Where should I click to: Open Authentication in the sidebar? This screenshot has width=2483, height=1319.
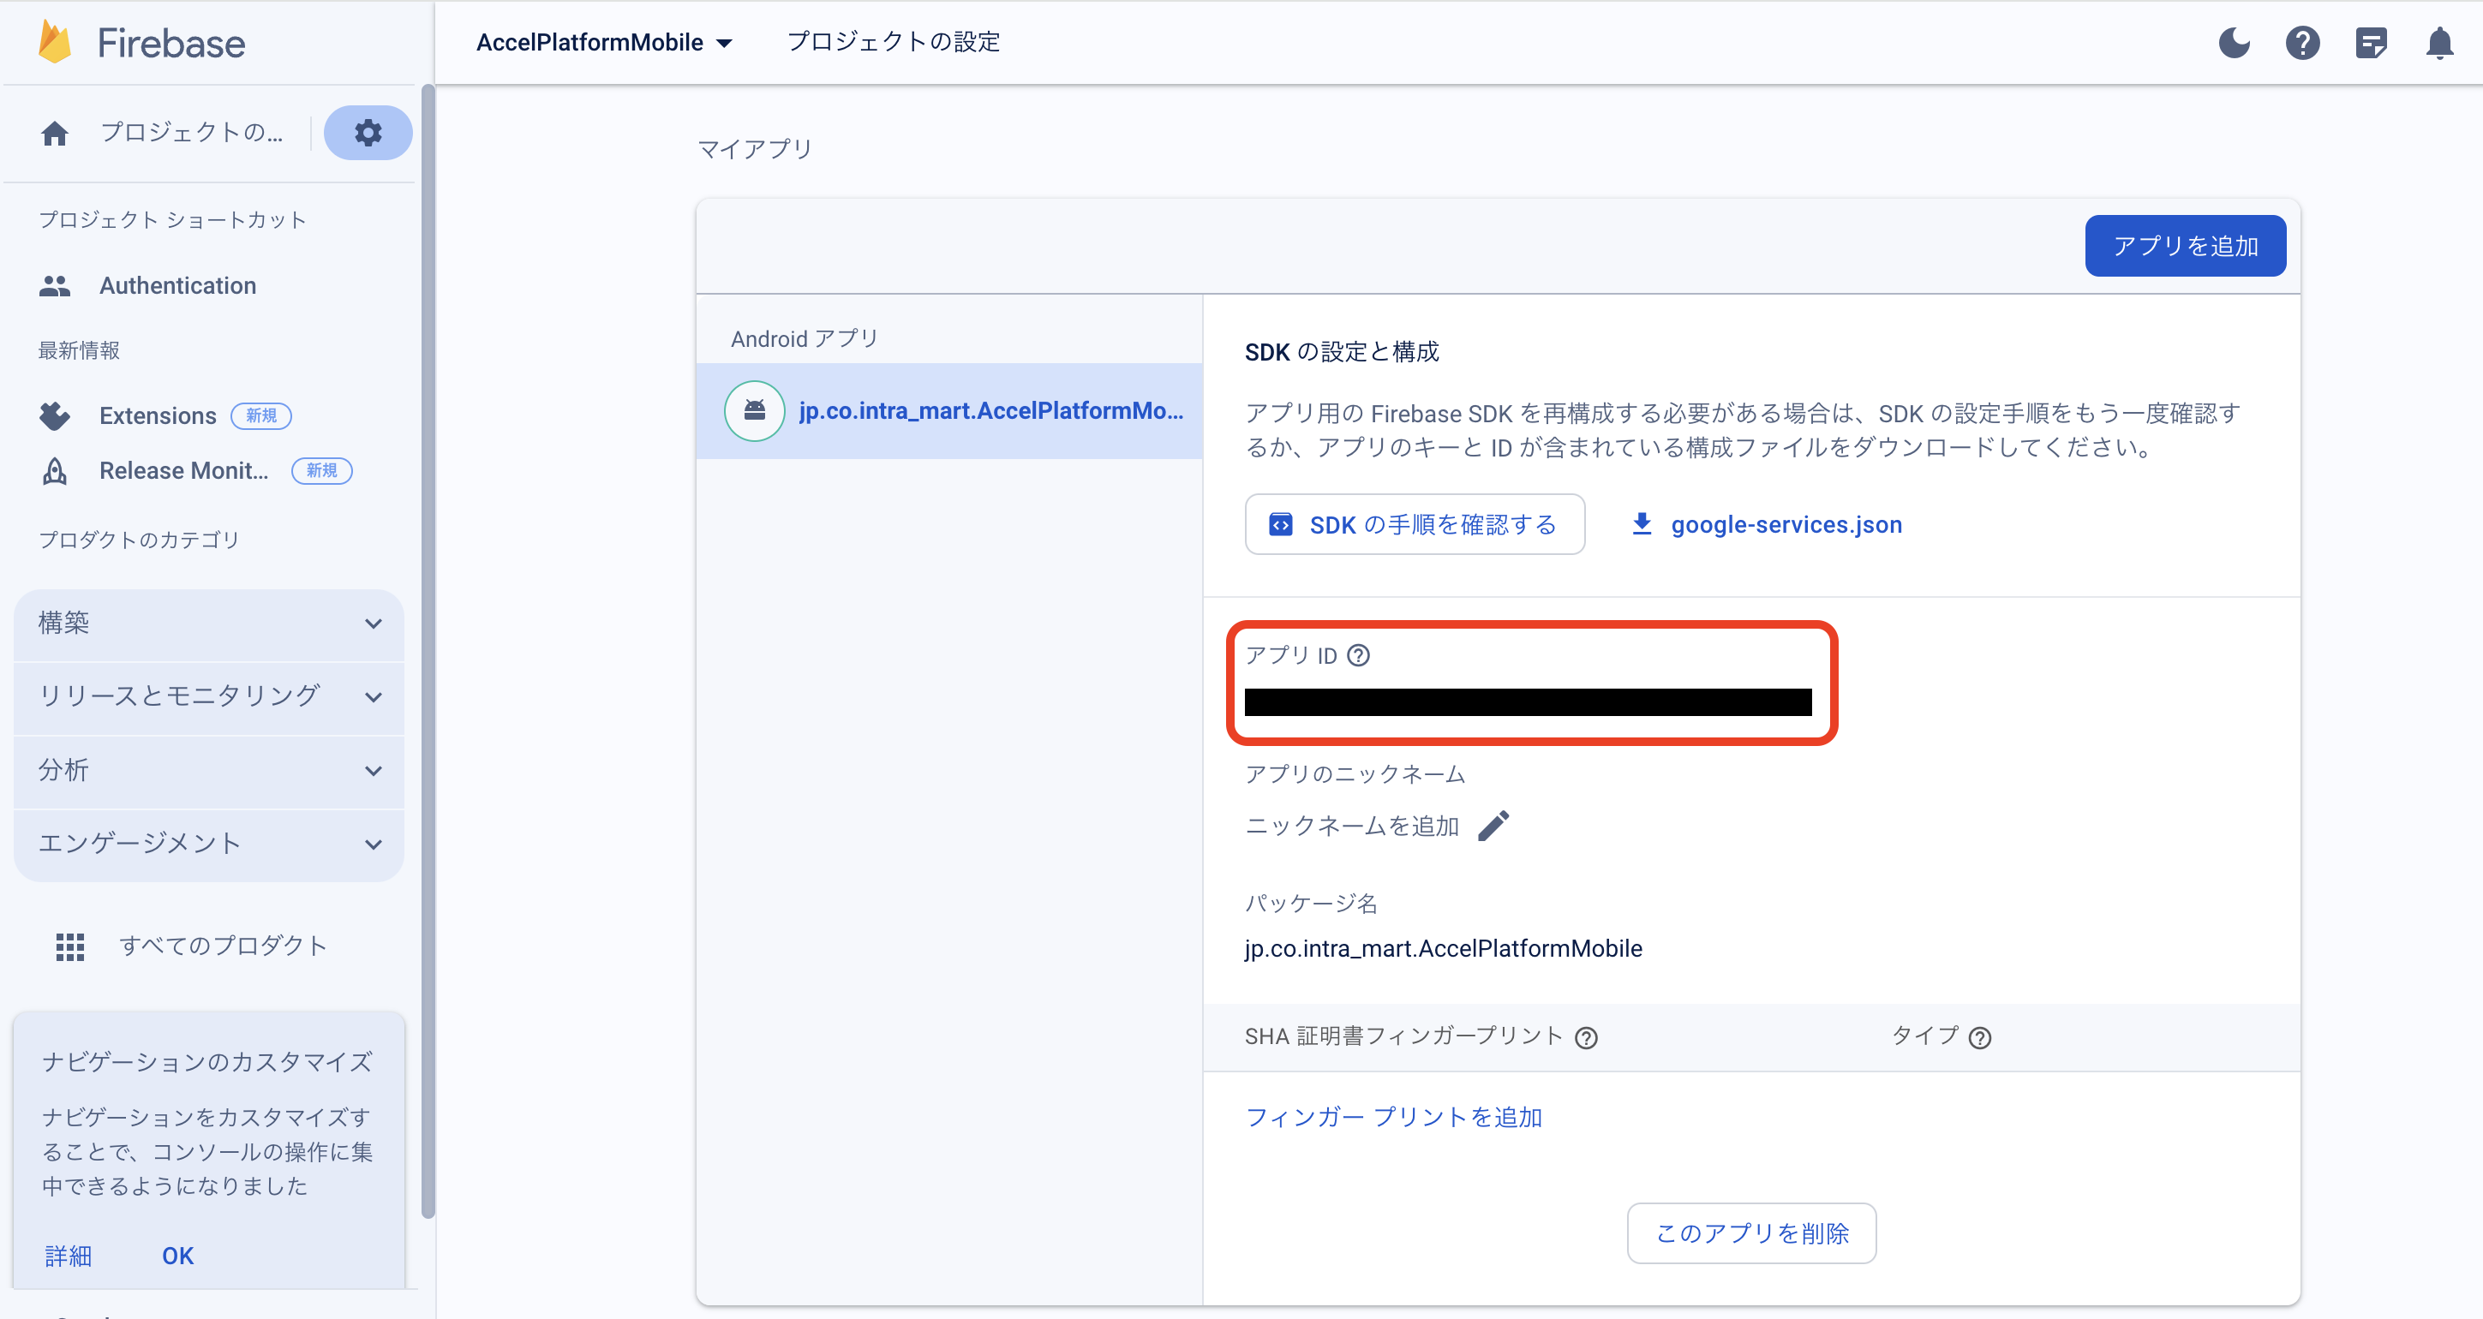177,286
